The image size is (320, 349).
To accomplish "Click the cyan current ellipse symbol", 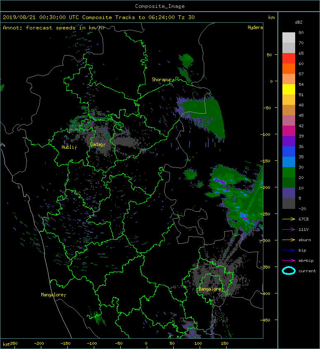I will (289, 271).
